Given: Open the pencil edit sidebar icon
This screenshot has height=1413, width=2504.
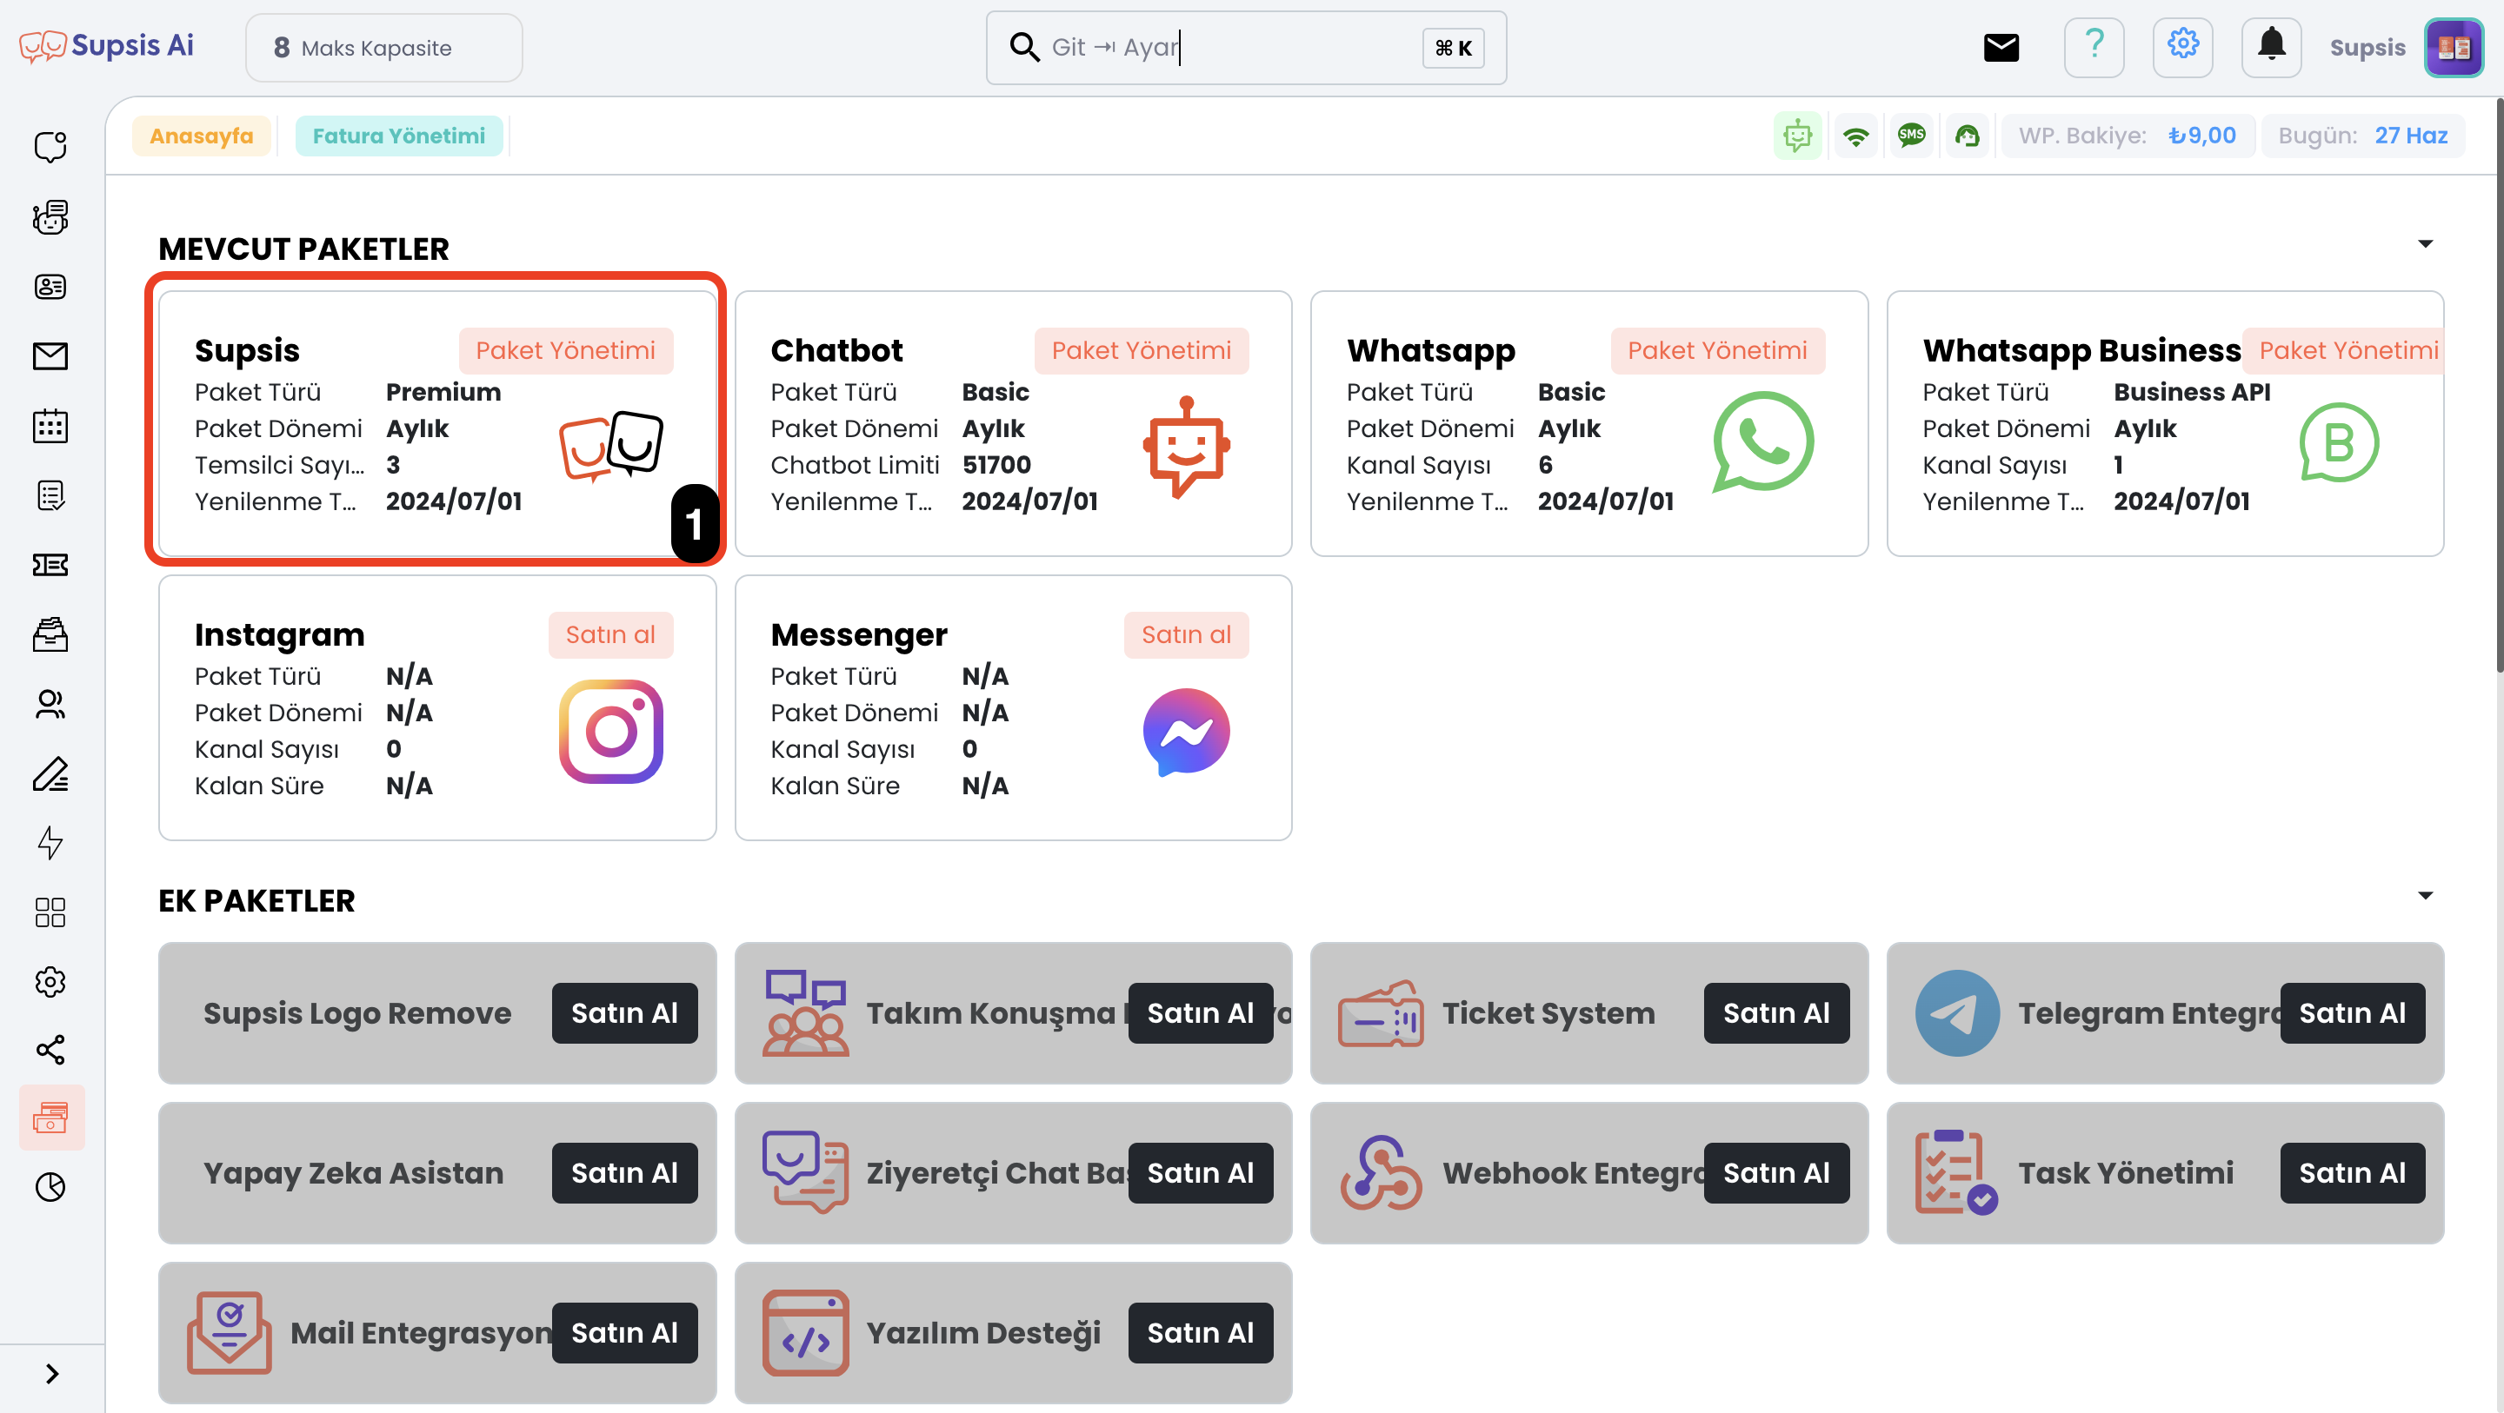Looking at the screenshot, I should 50,773.
